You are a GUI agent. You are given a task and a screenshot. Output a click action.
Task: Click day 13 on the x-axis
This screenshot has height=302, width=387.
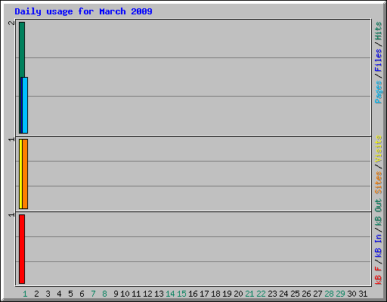159,294
